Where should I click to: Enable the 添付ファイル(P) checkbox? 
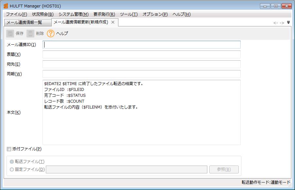[x=9, y=149]
